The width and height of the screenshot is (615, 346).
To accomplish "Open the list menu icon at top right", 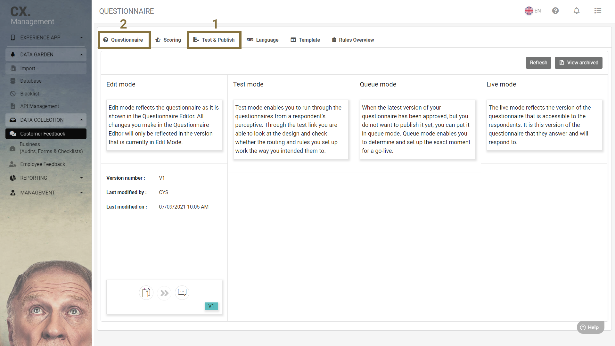I will coord(598,11).
